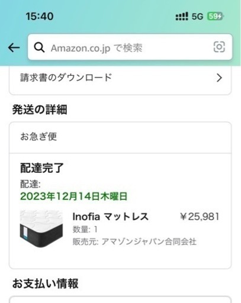Open the camera lens scan icon
This screenshot has height=303, width=241.
[219, 47]
